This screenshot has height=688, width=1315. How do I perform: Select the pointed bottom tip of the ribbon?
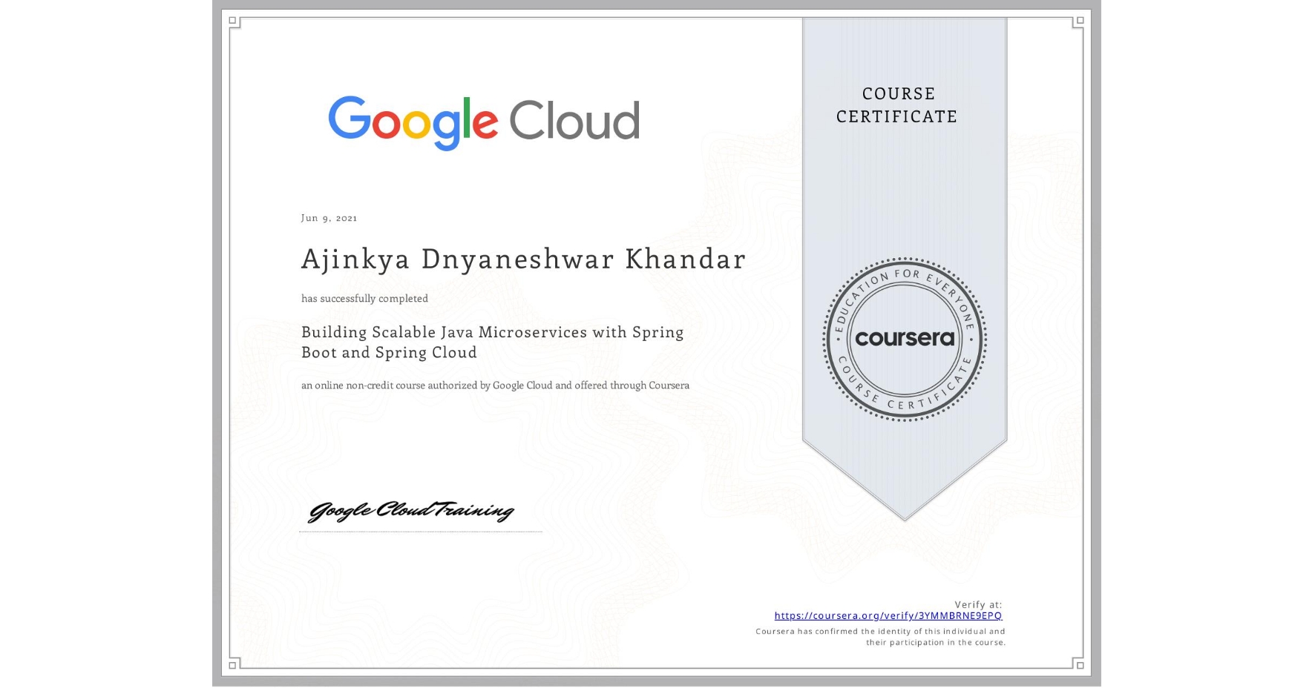point(905,519)
